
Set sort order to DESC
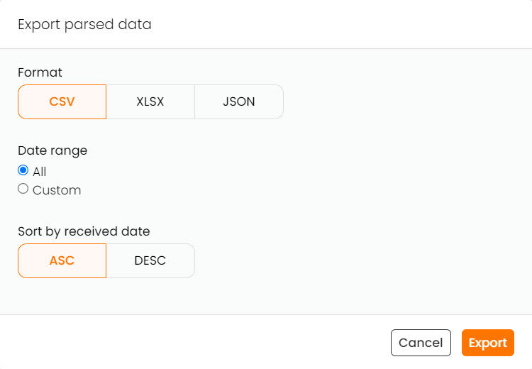(150, 260)
